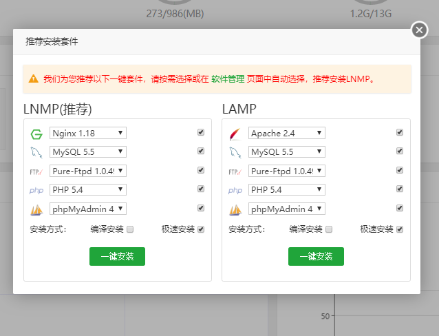Open PHP 5.4 dropdown in LNMP
The height and width of the screenshot is (336, 439).
click(x=88, y=189)
